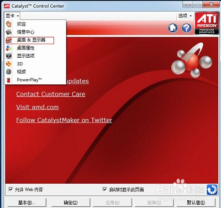The image size is (221, 208).
Task: Click the 应用(A) button
Action: [113, 202]
